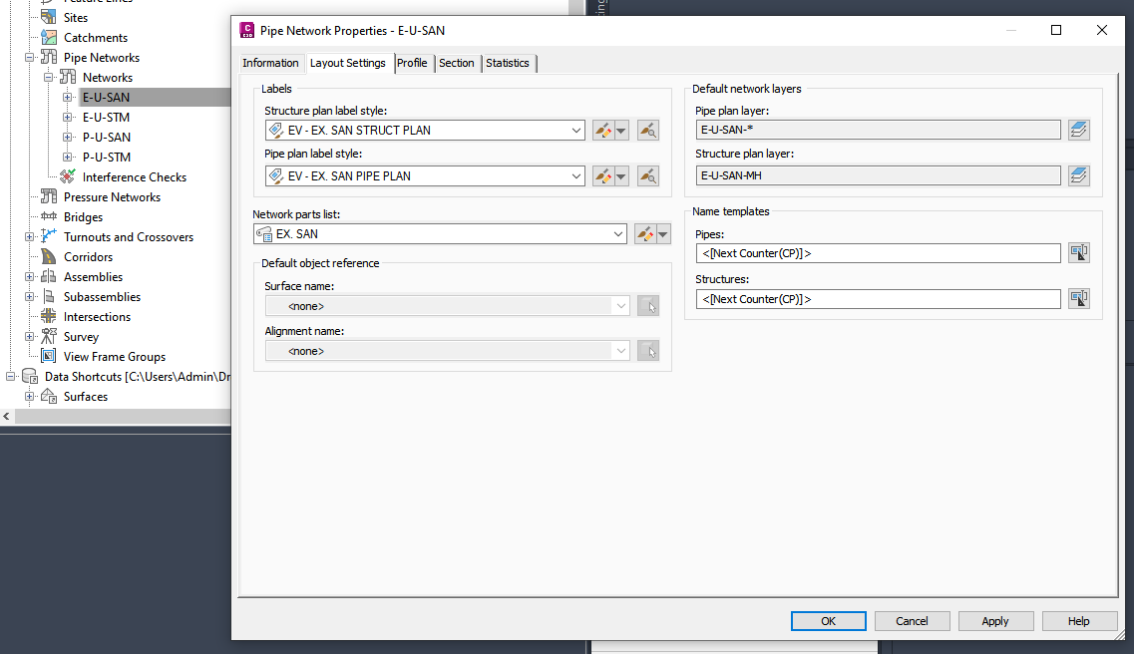Screen dimensions: 1134x654
Task: Collapse the Networks sub-node
Action: (x=49, y=78)
